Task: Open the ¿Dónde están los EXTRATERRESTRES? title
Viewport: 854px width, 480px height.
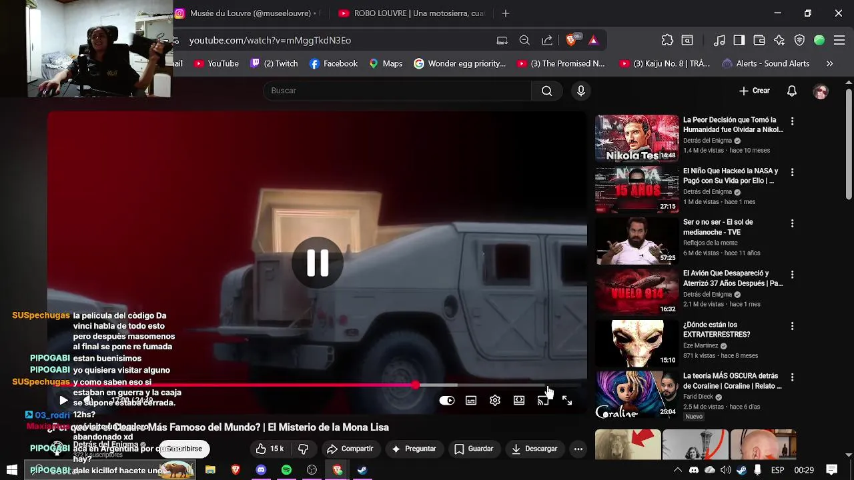Action: 717,329
